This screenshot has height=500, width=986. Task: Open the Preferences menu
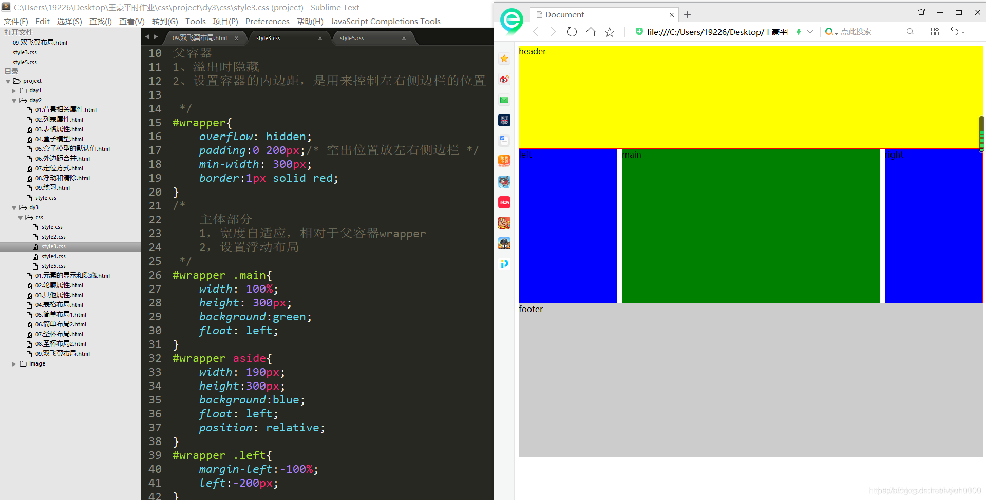tap(268, 21)
